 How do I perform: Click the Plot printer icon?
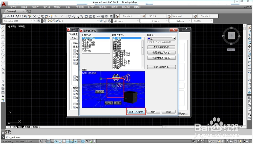click(17, 16)
